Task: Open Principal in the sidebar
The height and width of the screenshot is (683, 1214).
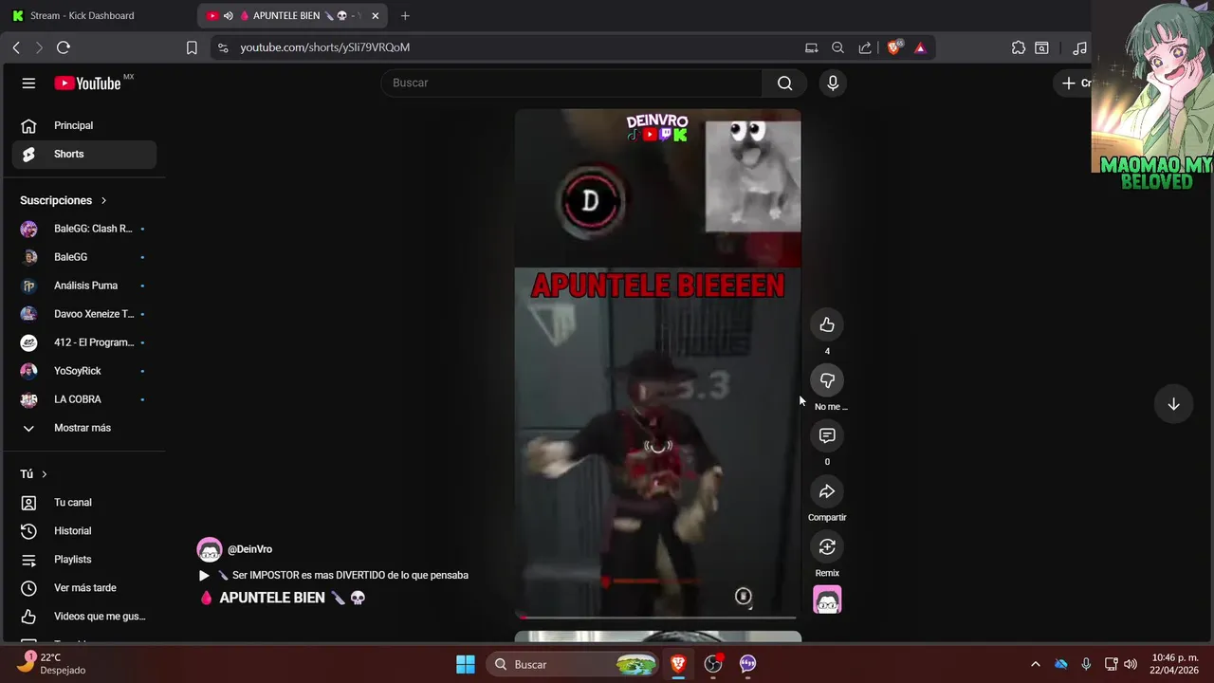Action: (84, 125)
